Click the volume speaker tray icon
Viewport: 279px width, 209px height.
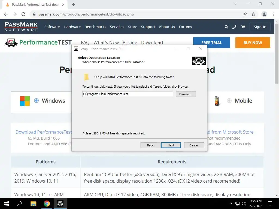point(244,204)
